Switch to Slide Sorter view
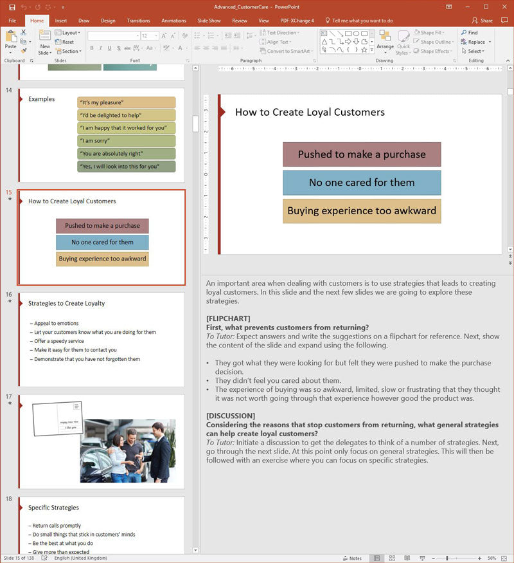The height and width of the screenshot is (563, 514). tap(392, 558)
